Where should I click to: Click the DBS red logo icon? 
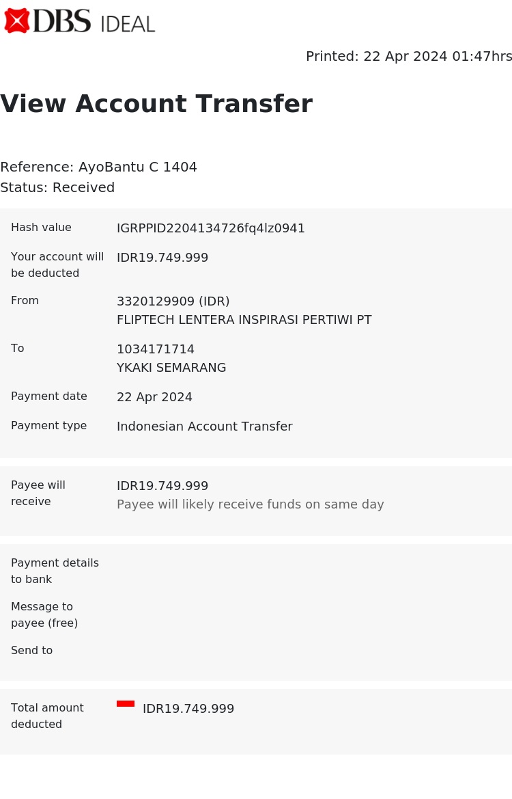coord(17,21)
